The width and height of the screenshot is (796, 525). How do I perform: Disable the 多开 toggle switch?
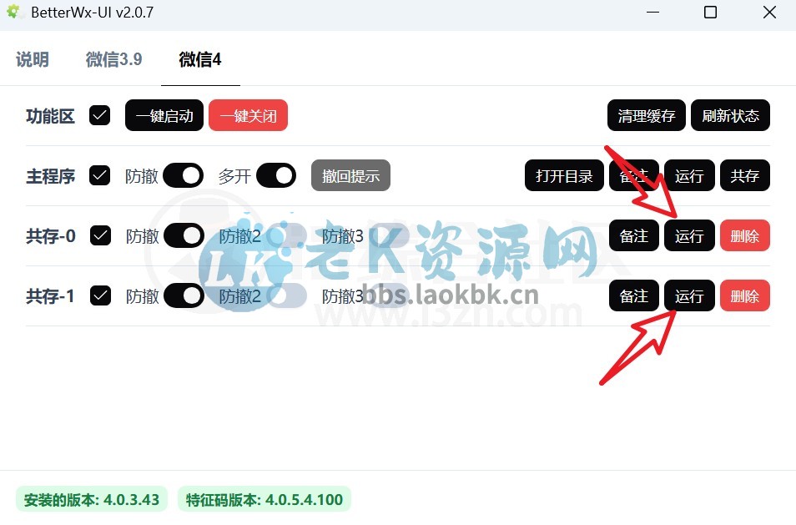point(276,175)
